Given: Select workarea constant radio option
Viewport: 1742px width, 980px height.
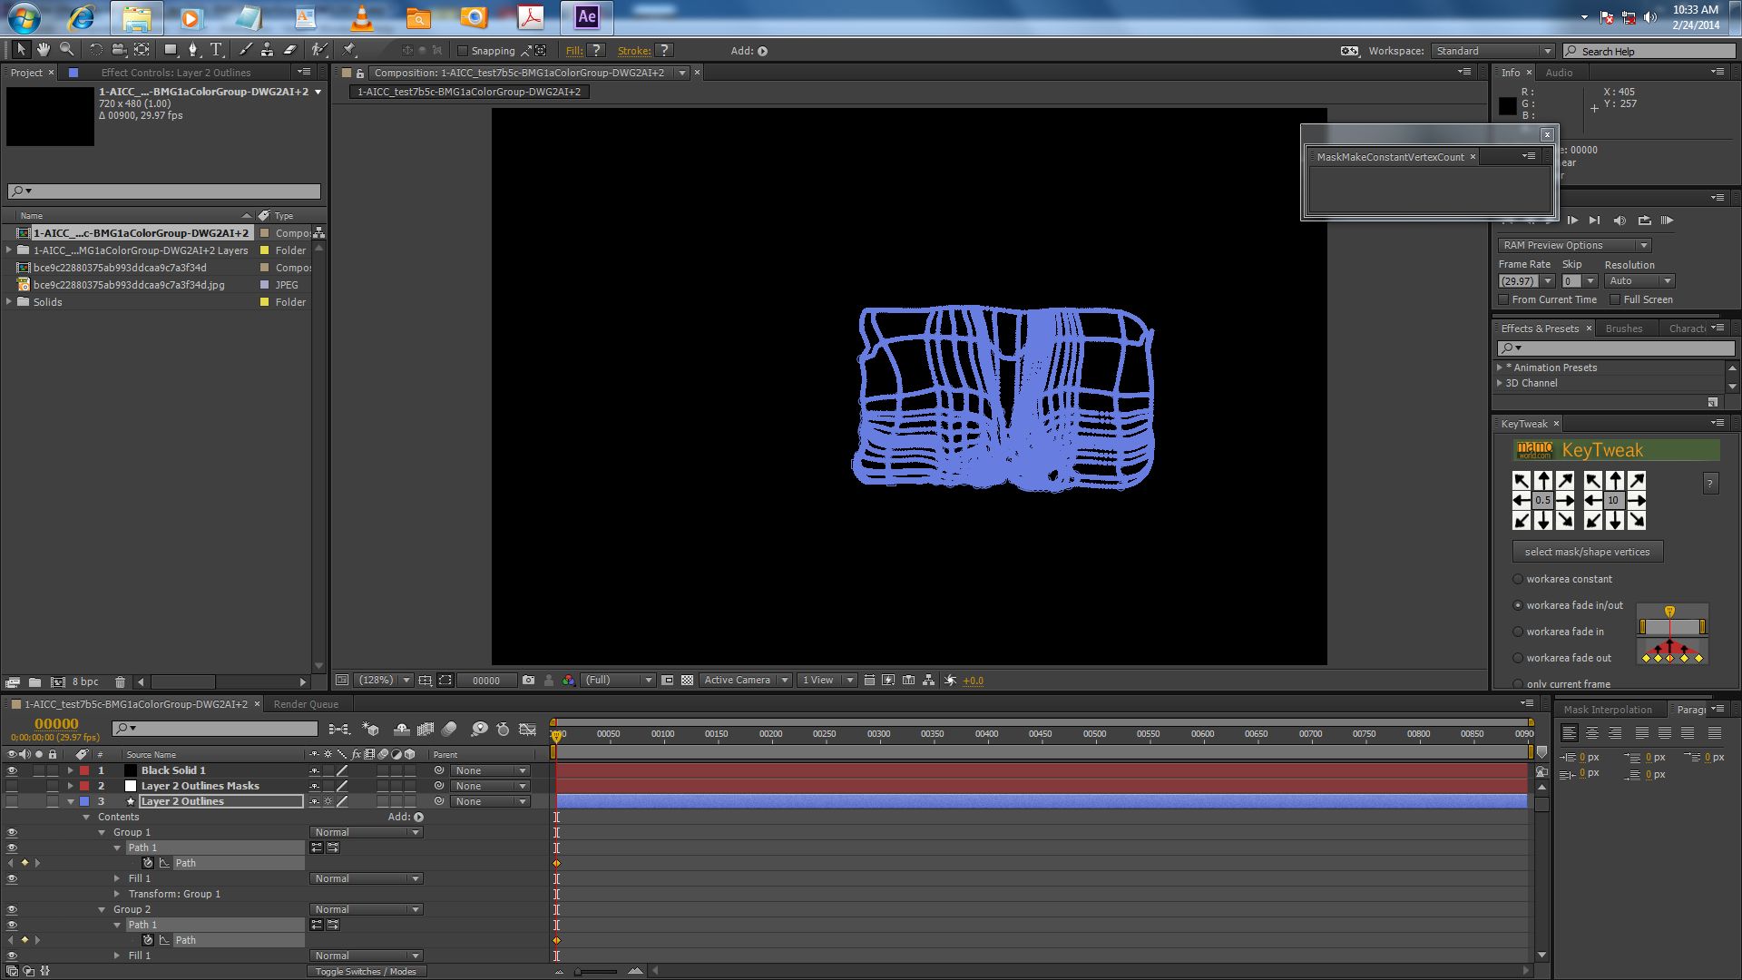Looking at the screenshot, I should click(x=1518, y=579).
